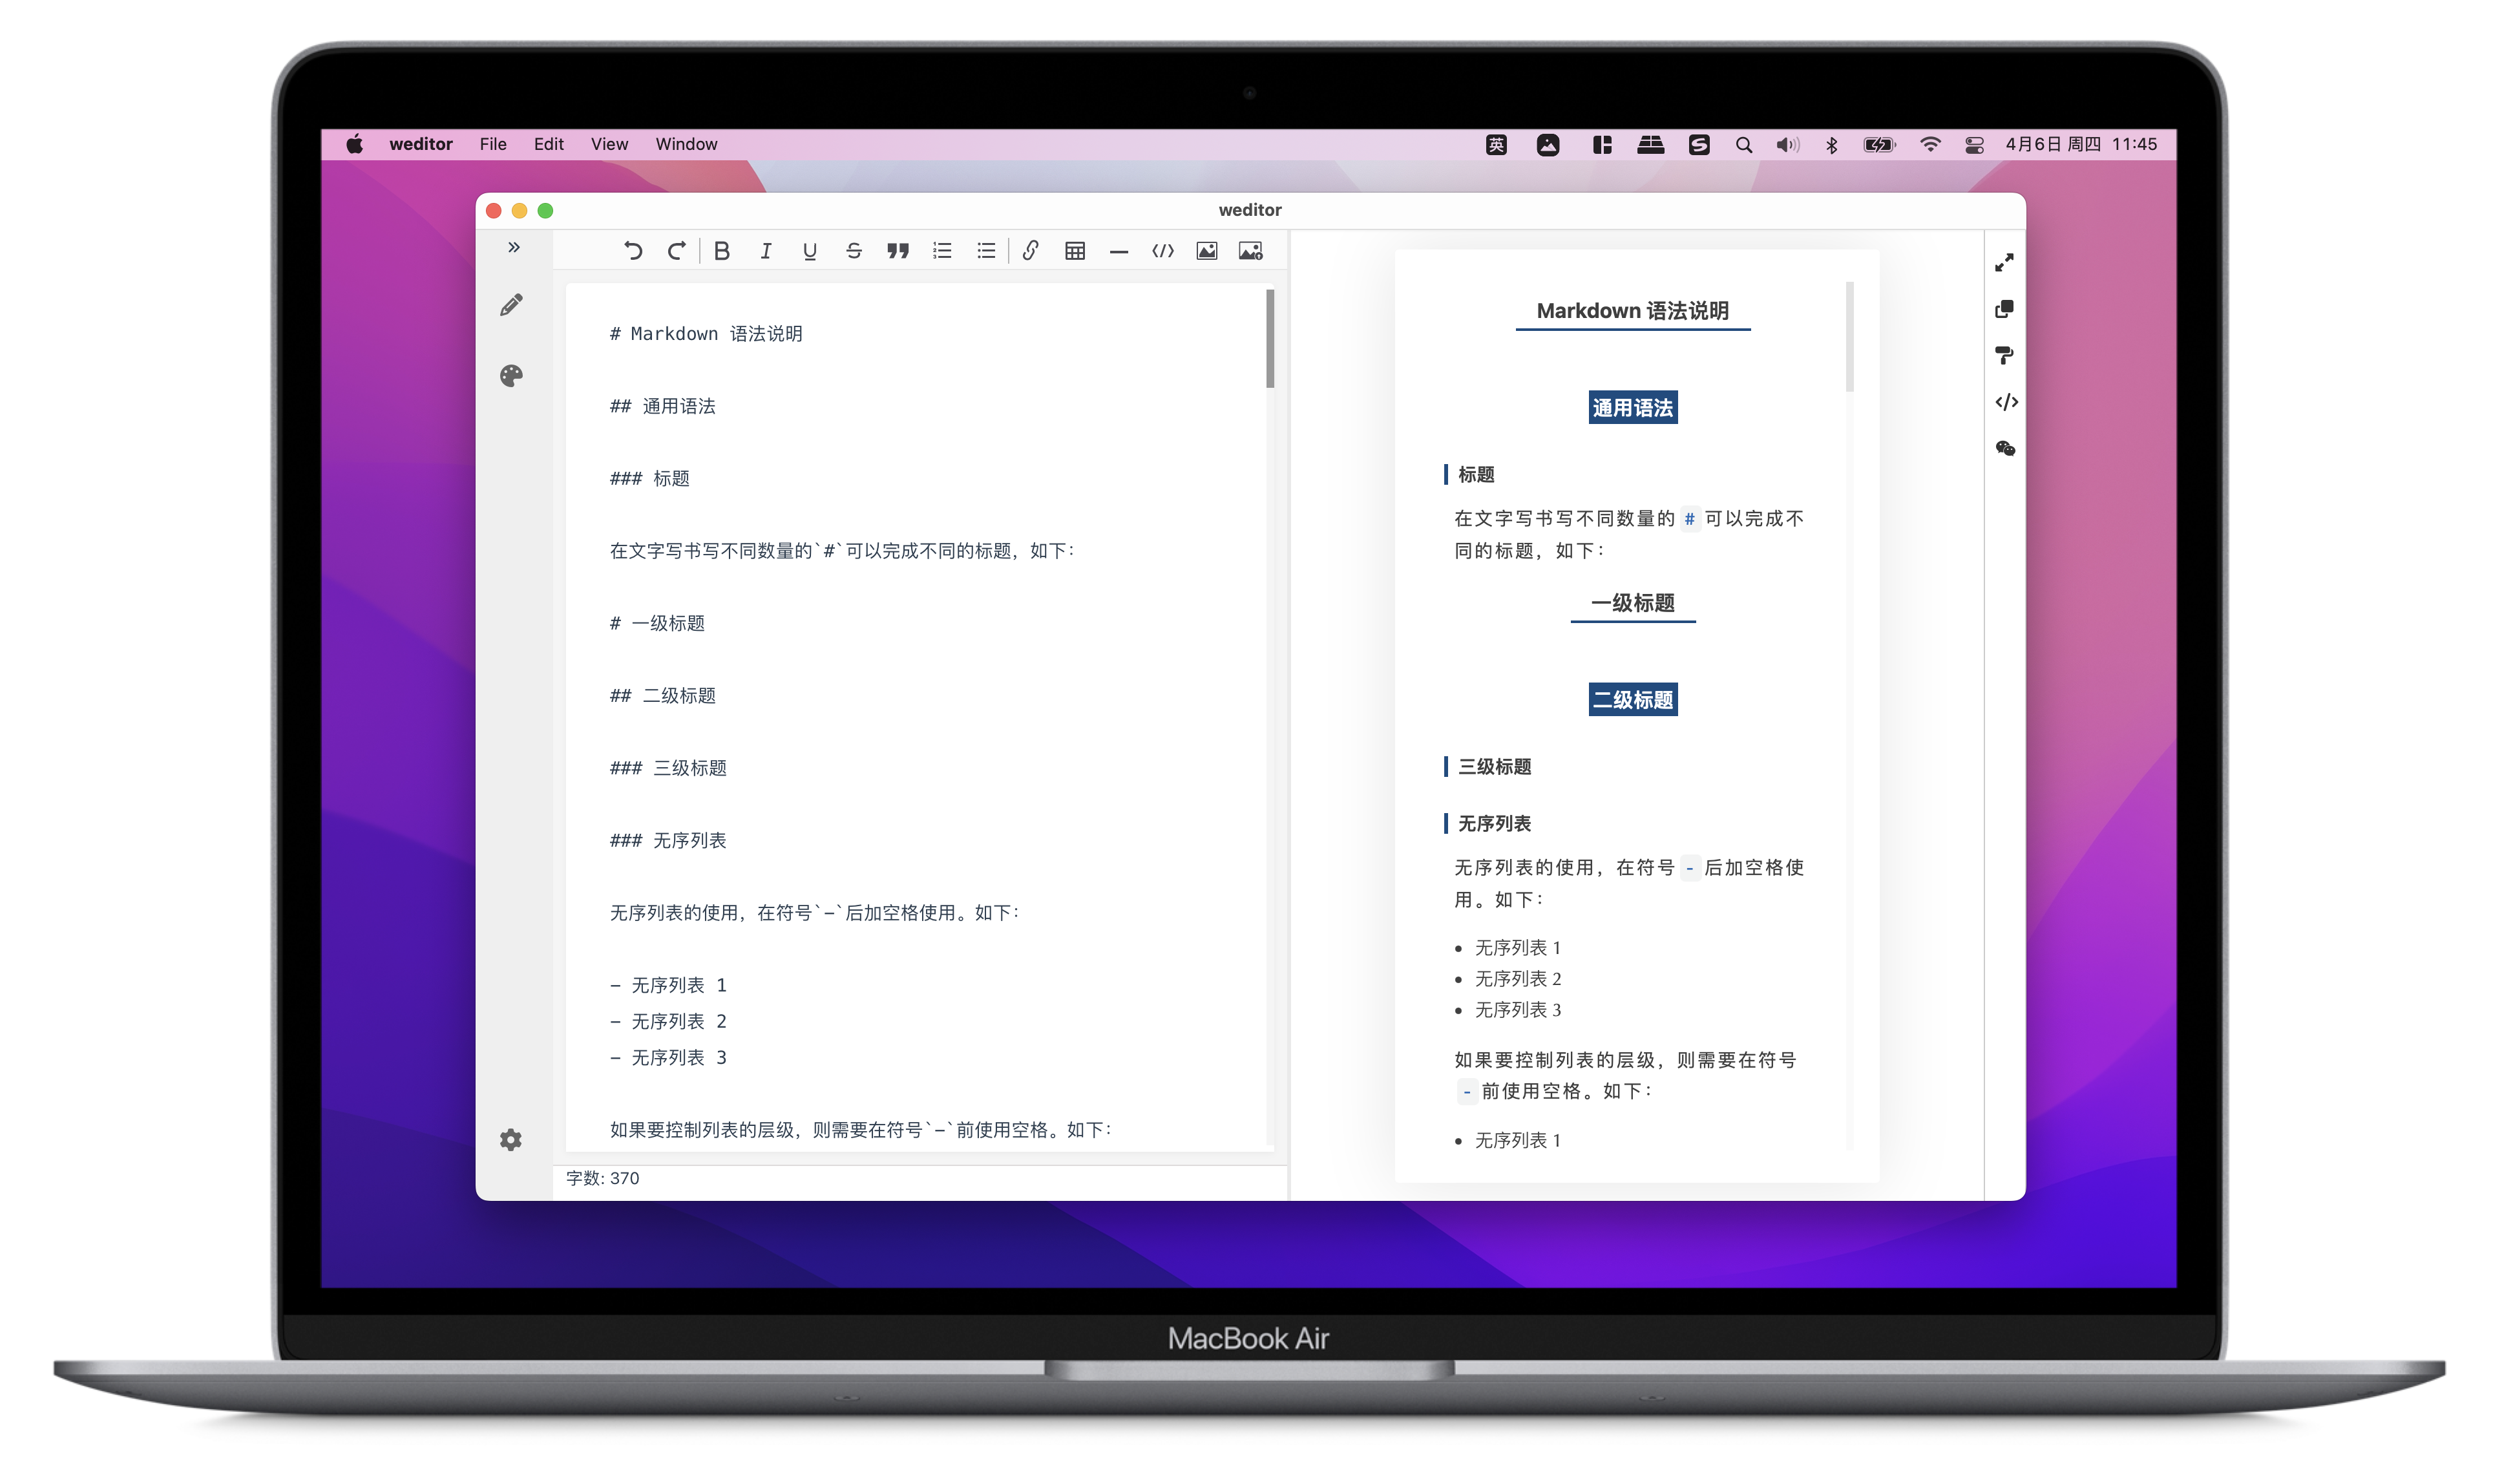Click the '- 无序列表 2' editor line
This screenshot has height=1484, width=2502.
coord(669,1021)
